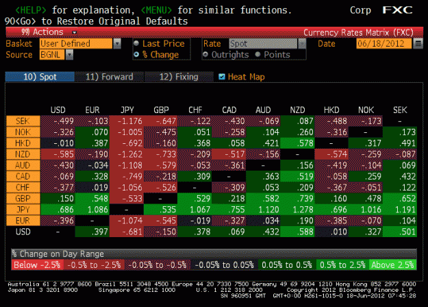Select the % Change radio button

pos(136,55)
